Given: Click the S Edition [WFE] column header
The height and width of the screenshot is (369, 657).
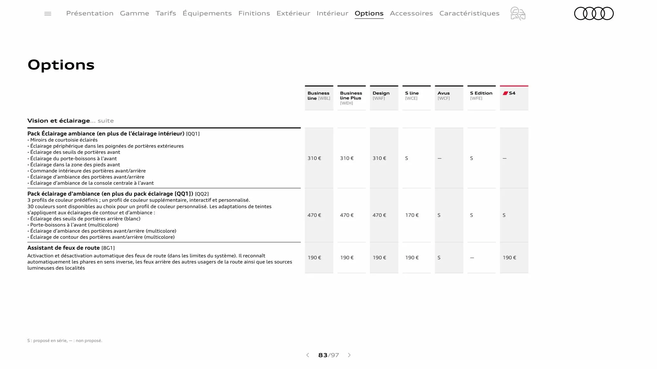Looking at the screenshot, I should (x=481, y=98).
